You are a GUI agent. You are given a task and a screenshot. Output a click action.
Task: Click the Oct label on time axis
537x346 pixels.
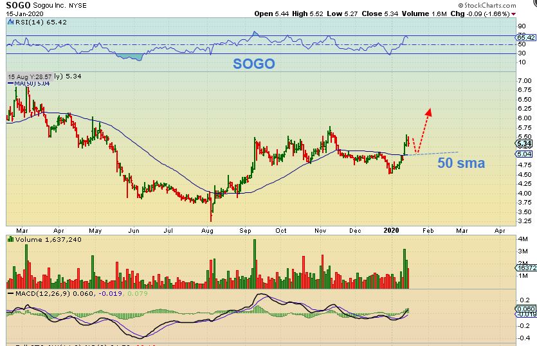click(x=281, y=231)
